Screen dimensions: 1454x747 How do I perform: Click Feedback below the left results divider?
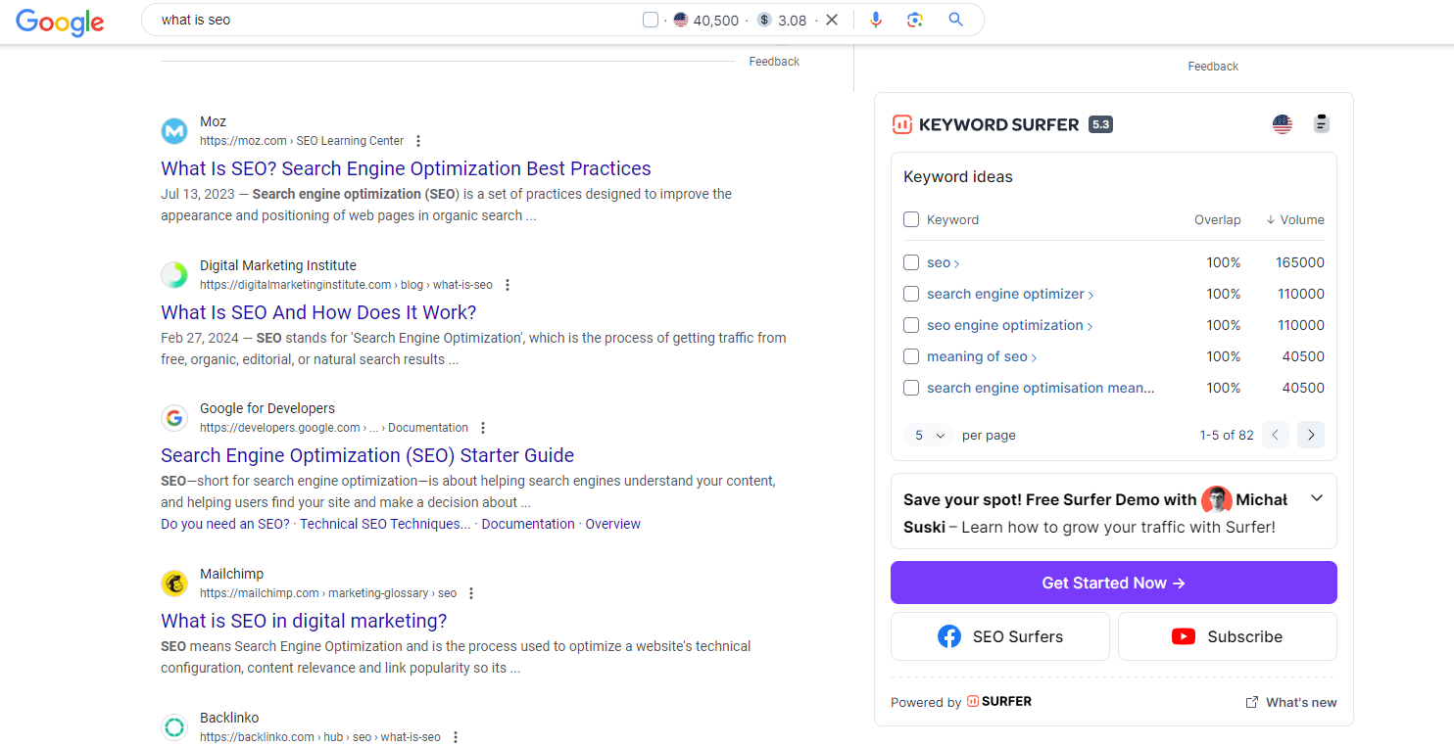pos(774,62)
